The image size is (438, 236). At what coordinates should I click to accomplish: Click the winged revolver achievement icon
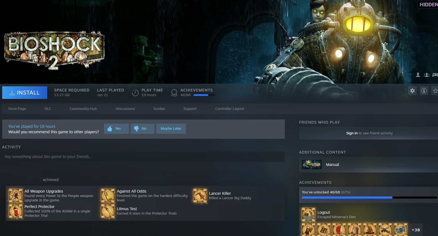(385, 230)
